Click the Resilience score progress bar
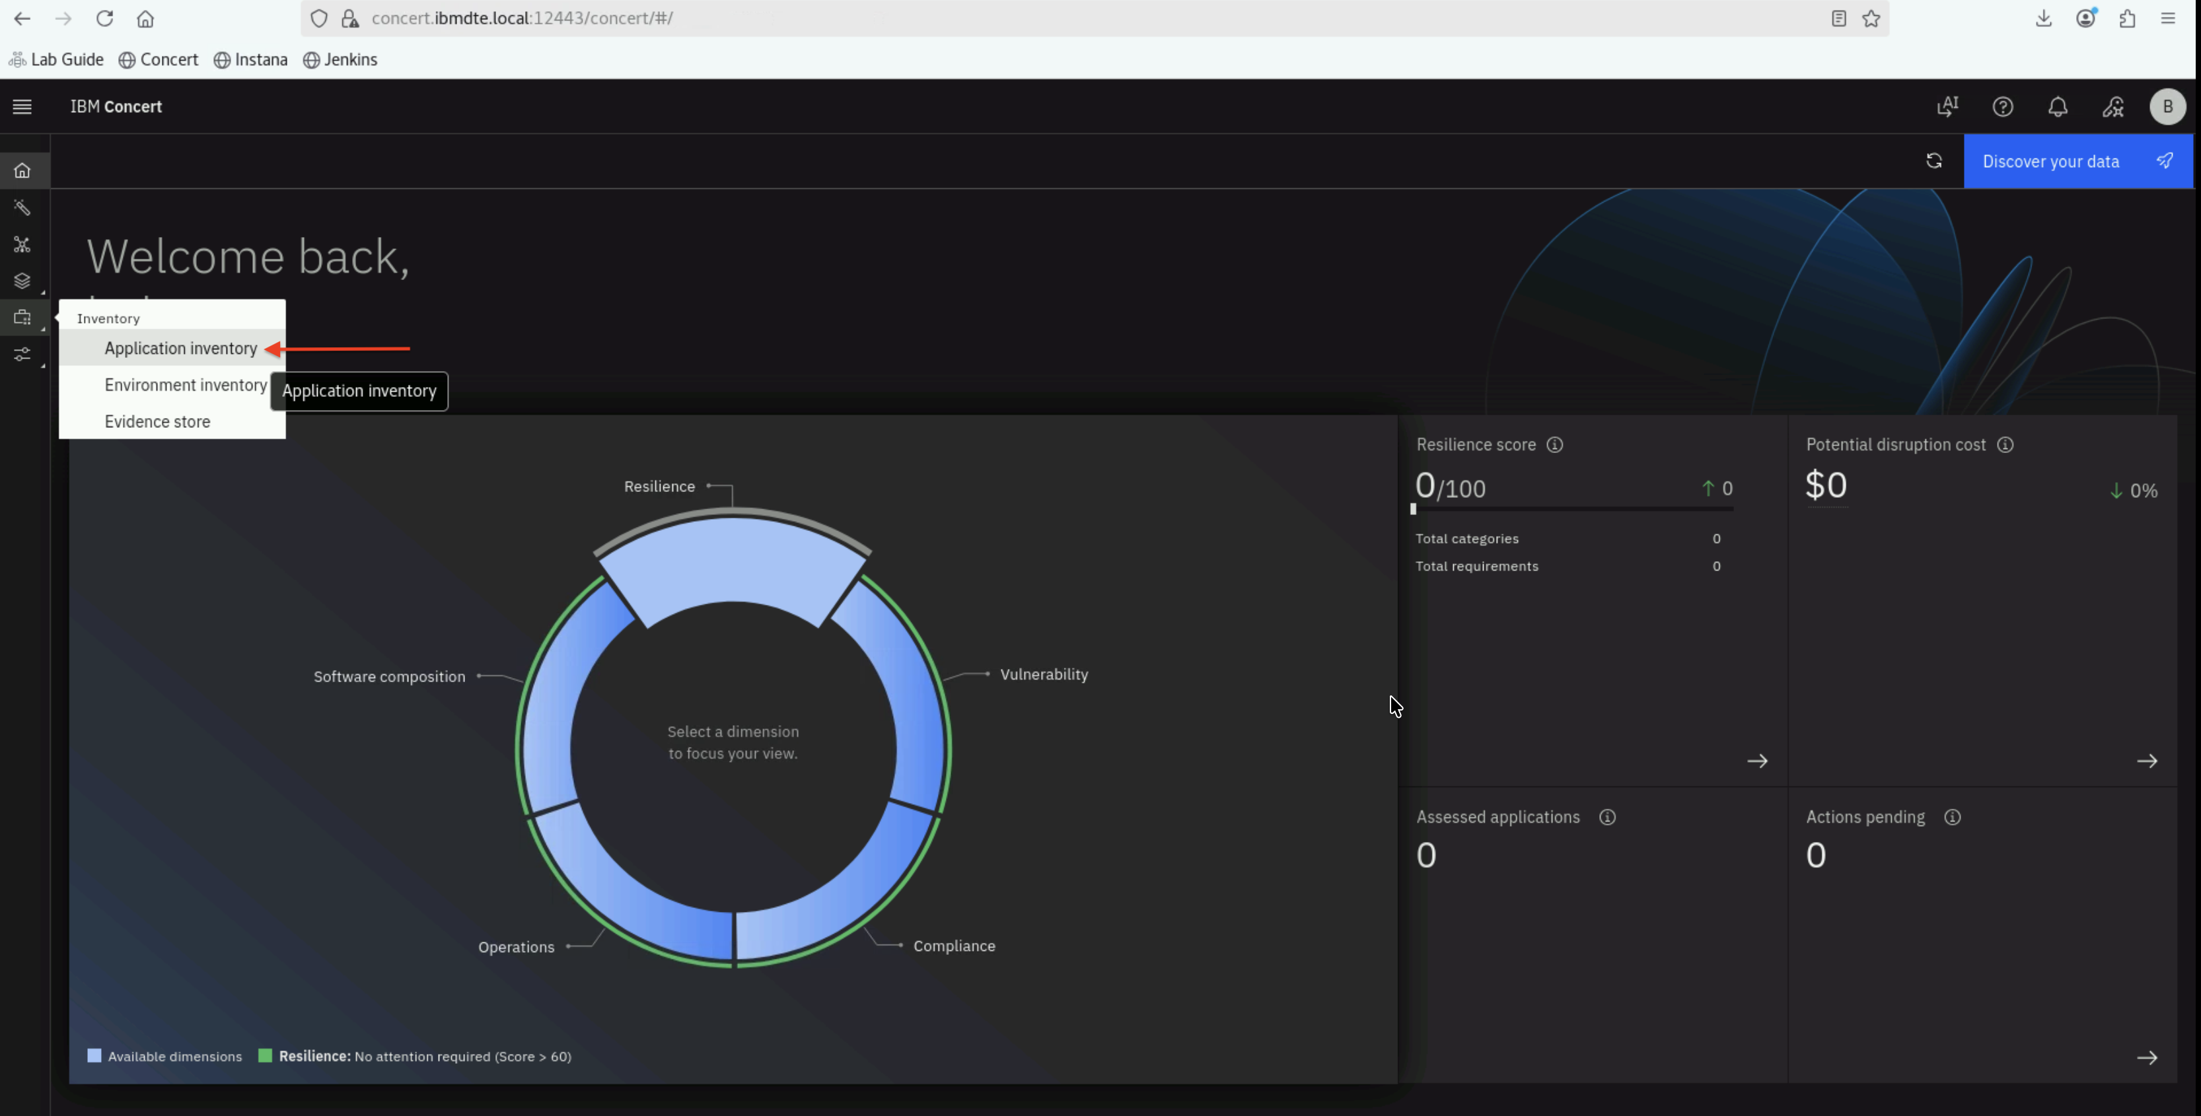Screen dimensions: 2201x1116 coord(1572,509)
